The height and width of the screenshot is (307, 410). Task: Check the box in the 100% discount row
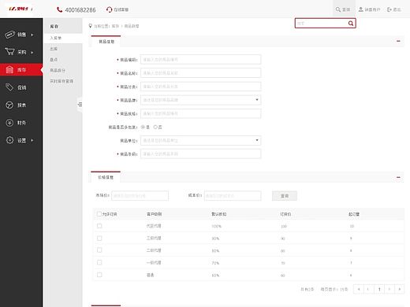tap(99, 226)
